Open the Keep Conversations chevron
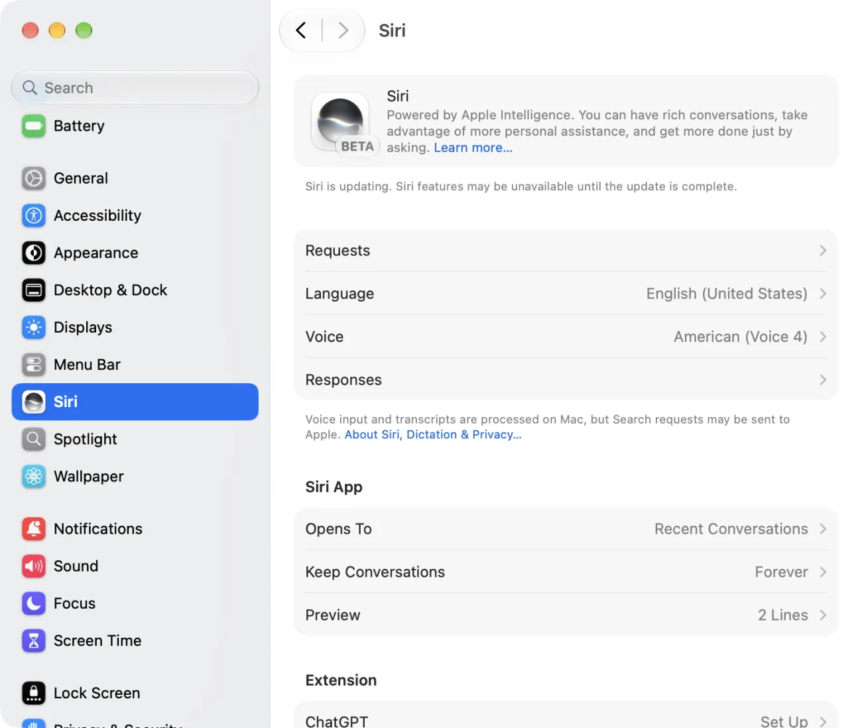The width and height of the screenshot is (862, 728). (x=823, y=572)
